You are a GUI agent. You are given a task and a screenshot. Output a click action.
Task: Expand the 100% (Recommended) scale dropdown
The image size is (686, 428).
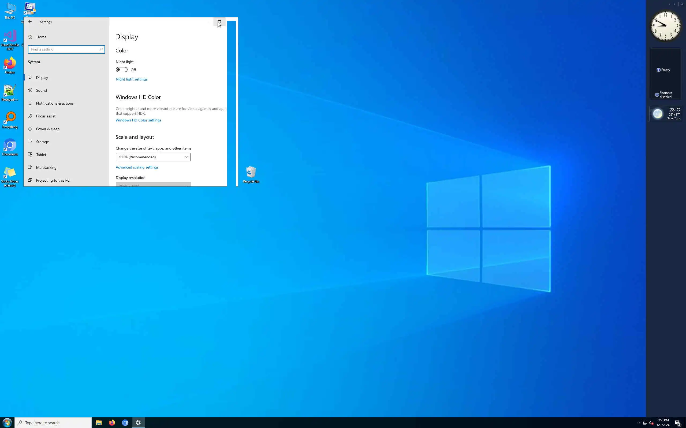click(x=153, y=157)
